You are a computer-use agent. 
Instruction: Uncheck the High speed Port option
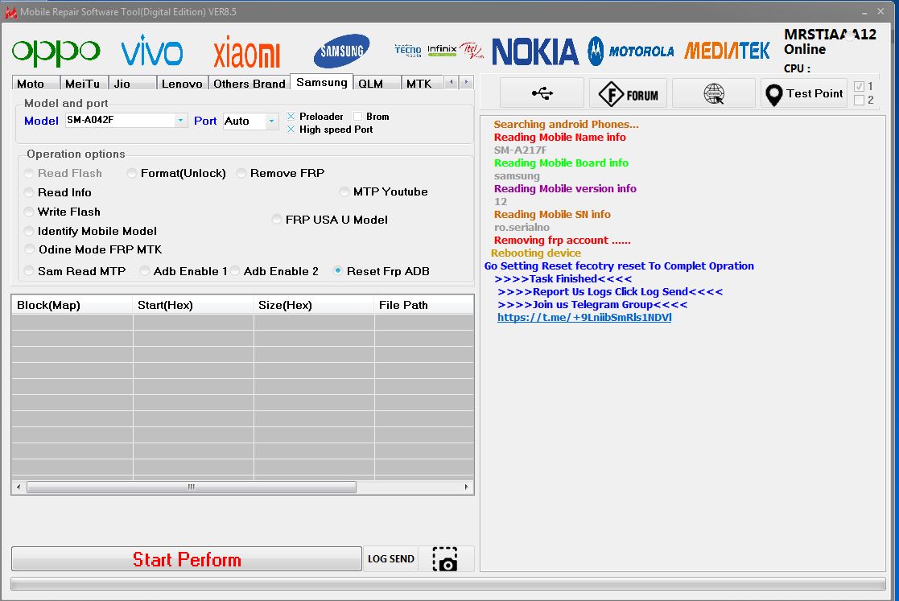tap(293, 128)
